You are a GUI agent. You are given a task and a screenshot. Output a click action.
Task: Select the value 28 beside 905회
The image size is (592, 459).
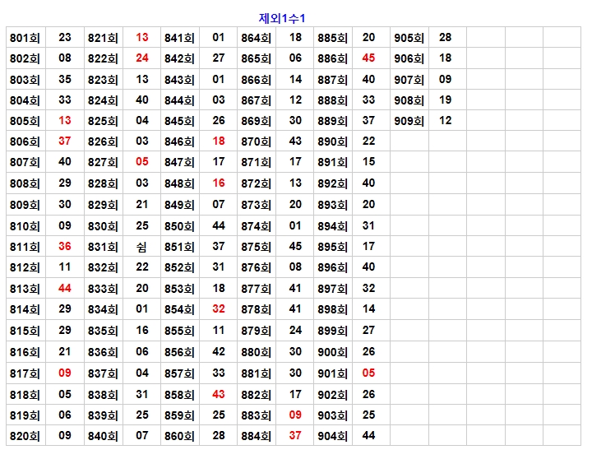pyautogui.click(x=445, y=38)
